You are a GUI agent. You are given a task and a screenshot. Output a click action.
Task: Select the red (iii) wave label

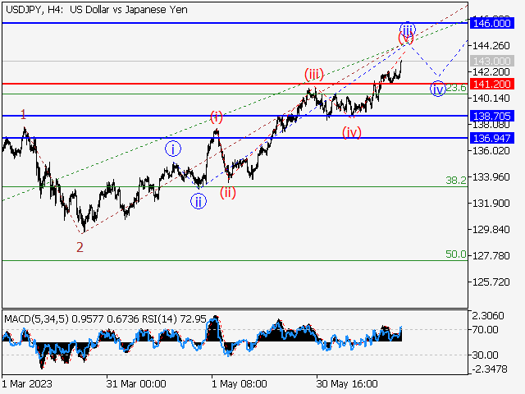coord(314,74)
